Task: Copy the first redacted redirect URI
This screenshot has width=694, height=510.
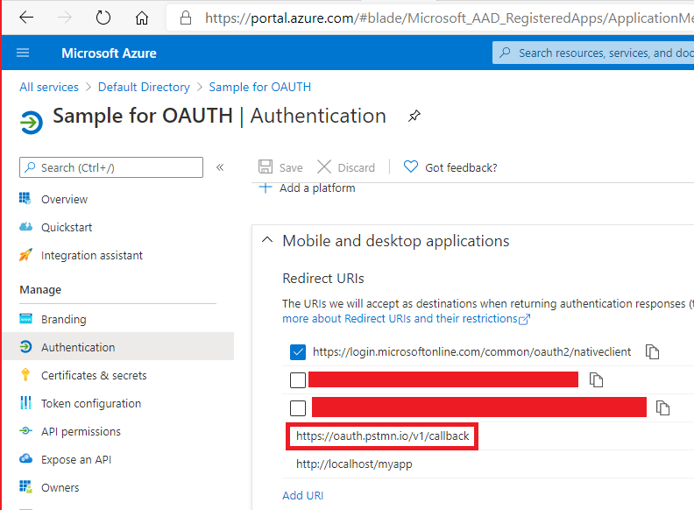Action: point(596,379)
